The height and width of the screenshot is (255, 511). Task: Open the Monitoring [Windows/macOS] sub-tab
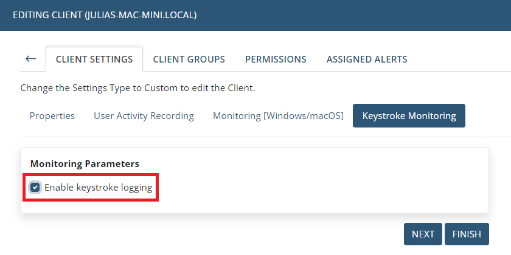coord(278,115)
